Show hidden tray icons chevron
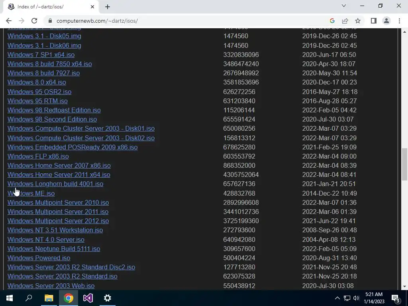The width and height of the screenshot is (408, 306). pyautogui.click(x=337, y=298)
